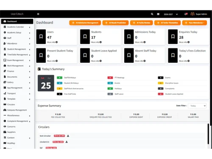Click the Staff Birthdays green count badge

(x=59, y=78)
